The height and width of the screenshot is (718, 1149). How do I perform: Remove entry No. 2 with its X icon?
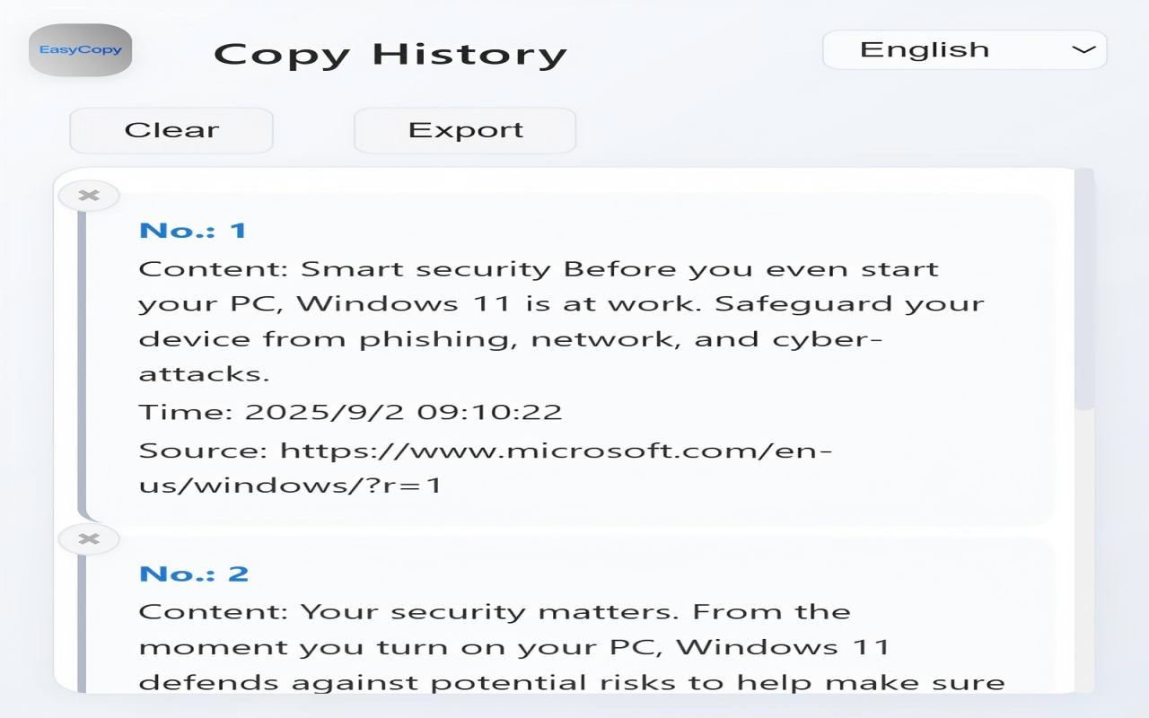pos(88,538)
